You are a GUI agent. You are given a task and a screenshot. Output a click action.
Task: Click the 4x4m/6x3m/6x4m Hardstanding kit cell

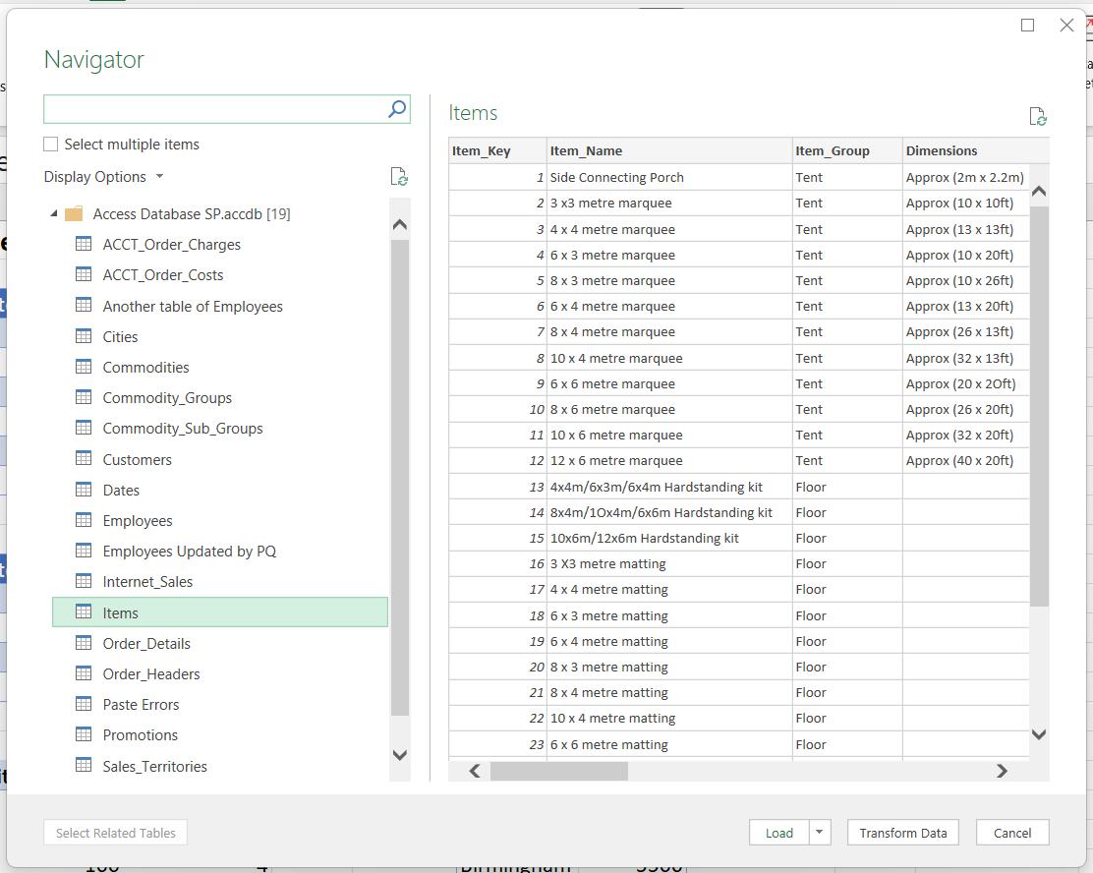[x=669, y=487]
